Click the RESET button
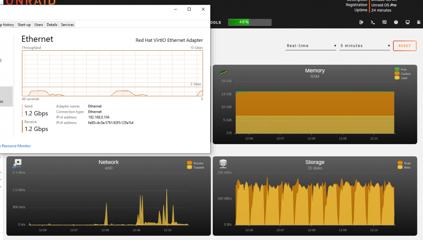423x240 pixels. click(x=405, y=46)
